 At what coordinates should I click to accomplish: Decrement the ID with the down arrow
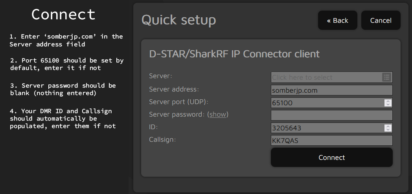click(x=388, y=130)
